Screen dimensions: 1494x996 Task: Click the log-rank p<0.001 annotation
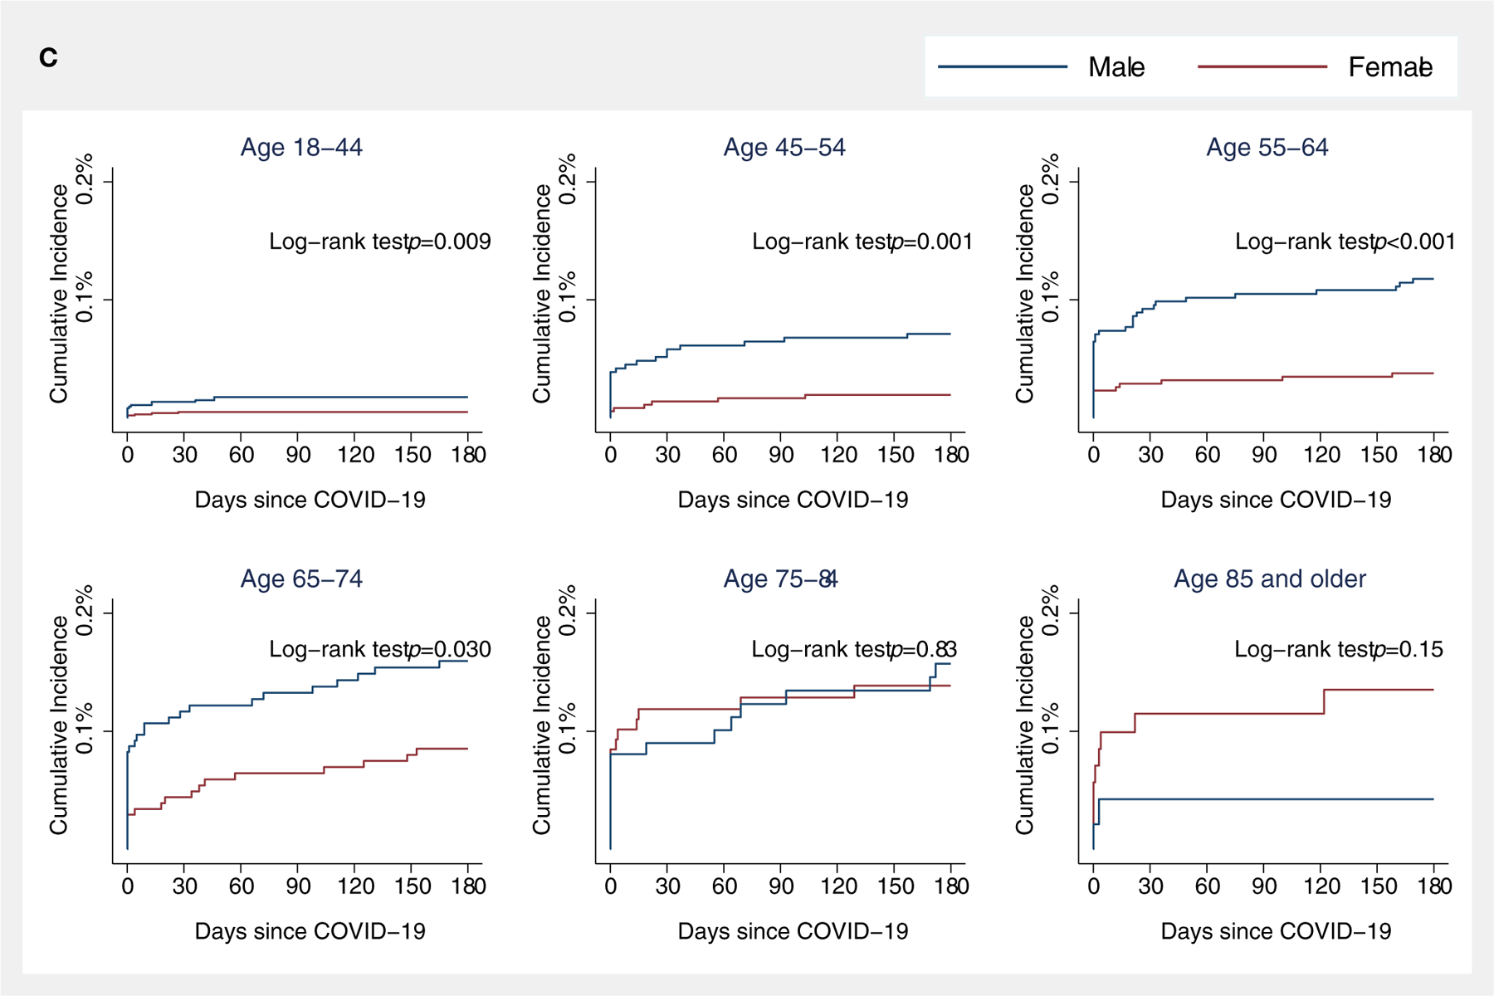(1345, 242)
